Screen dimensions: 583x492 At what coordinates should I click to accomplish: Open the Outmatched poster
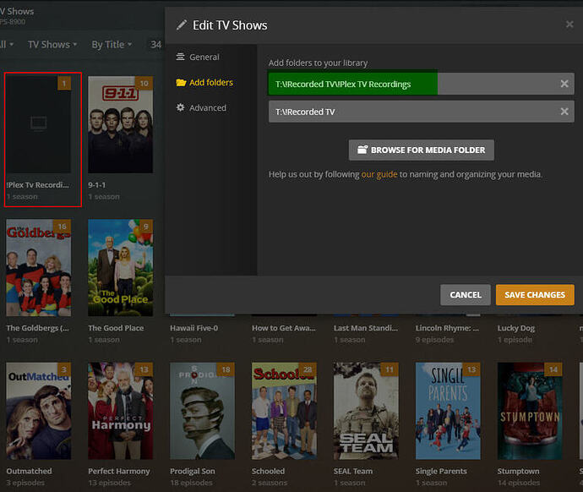38,411
